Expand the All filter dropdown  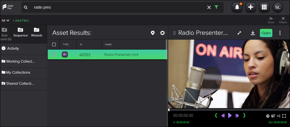click(x=5, y=20)
